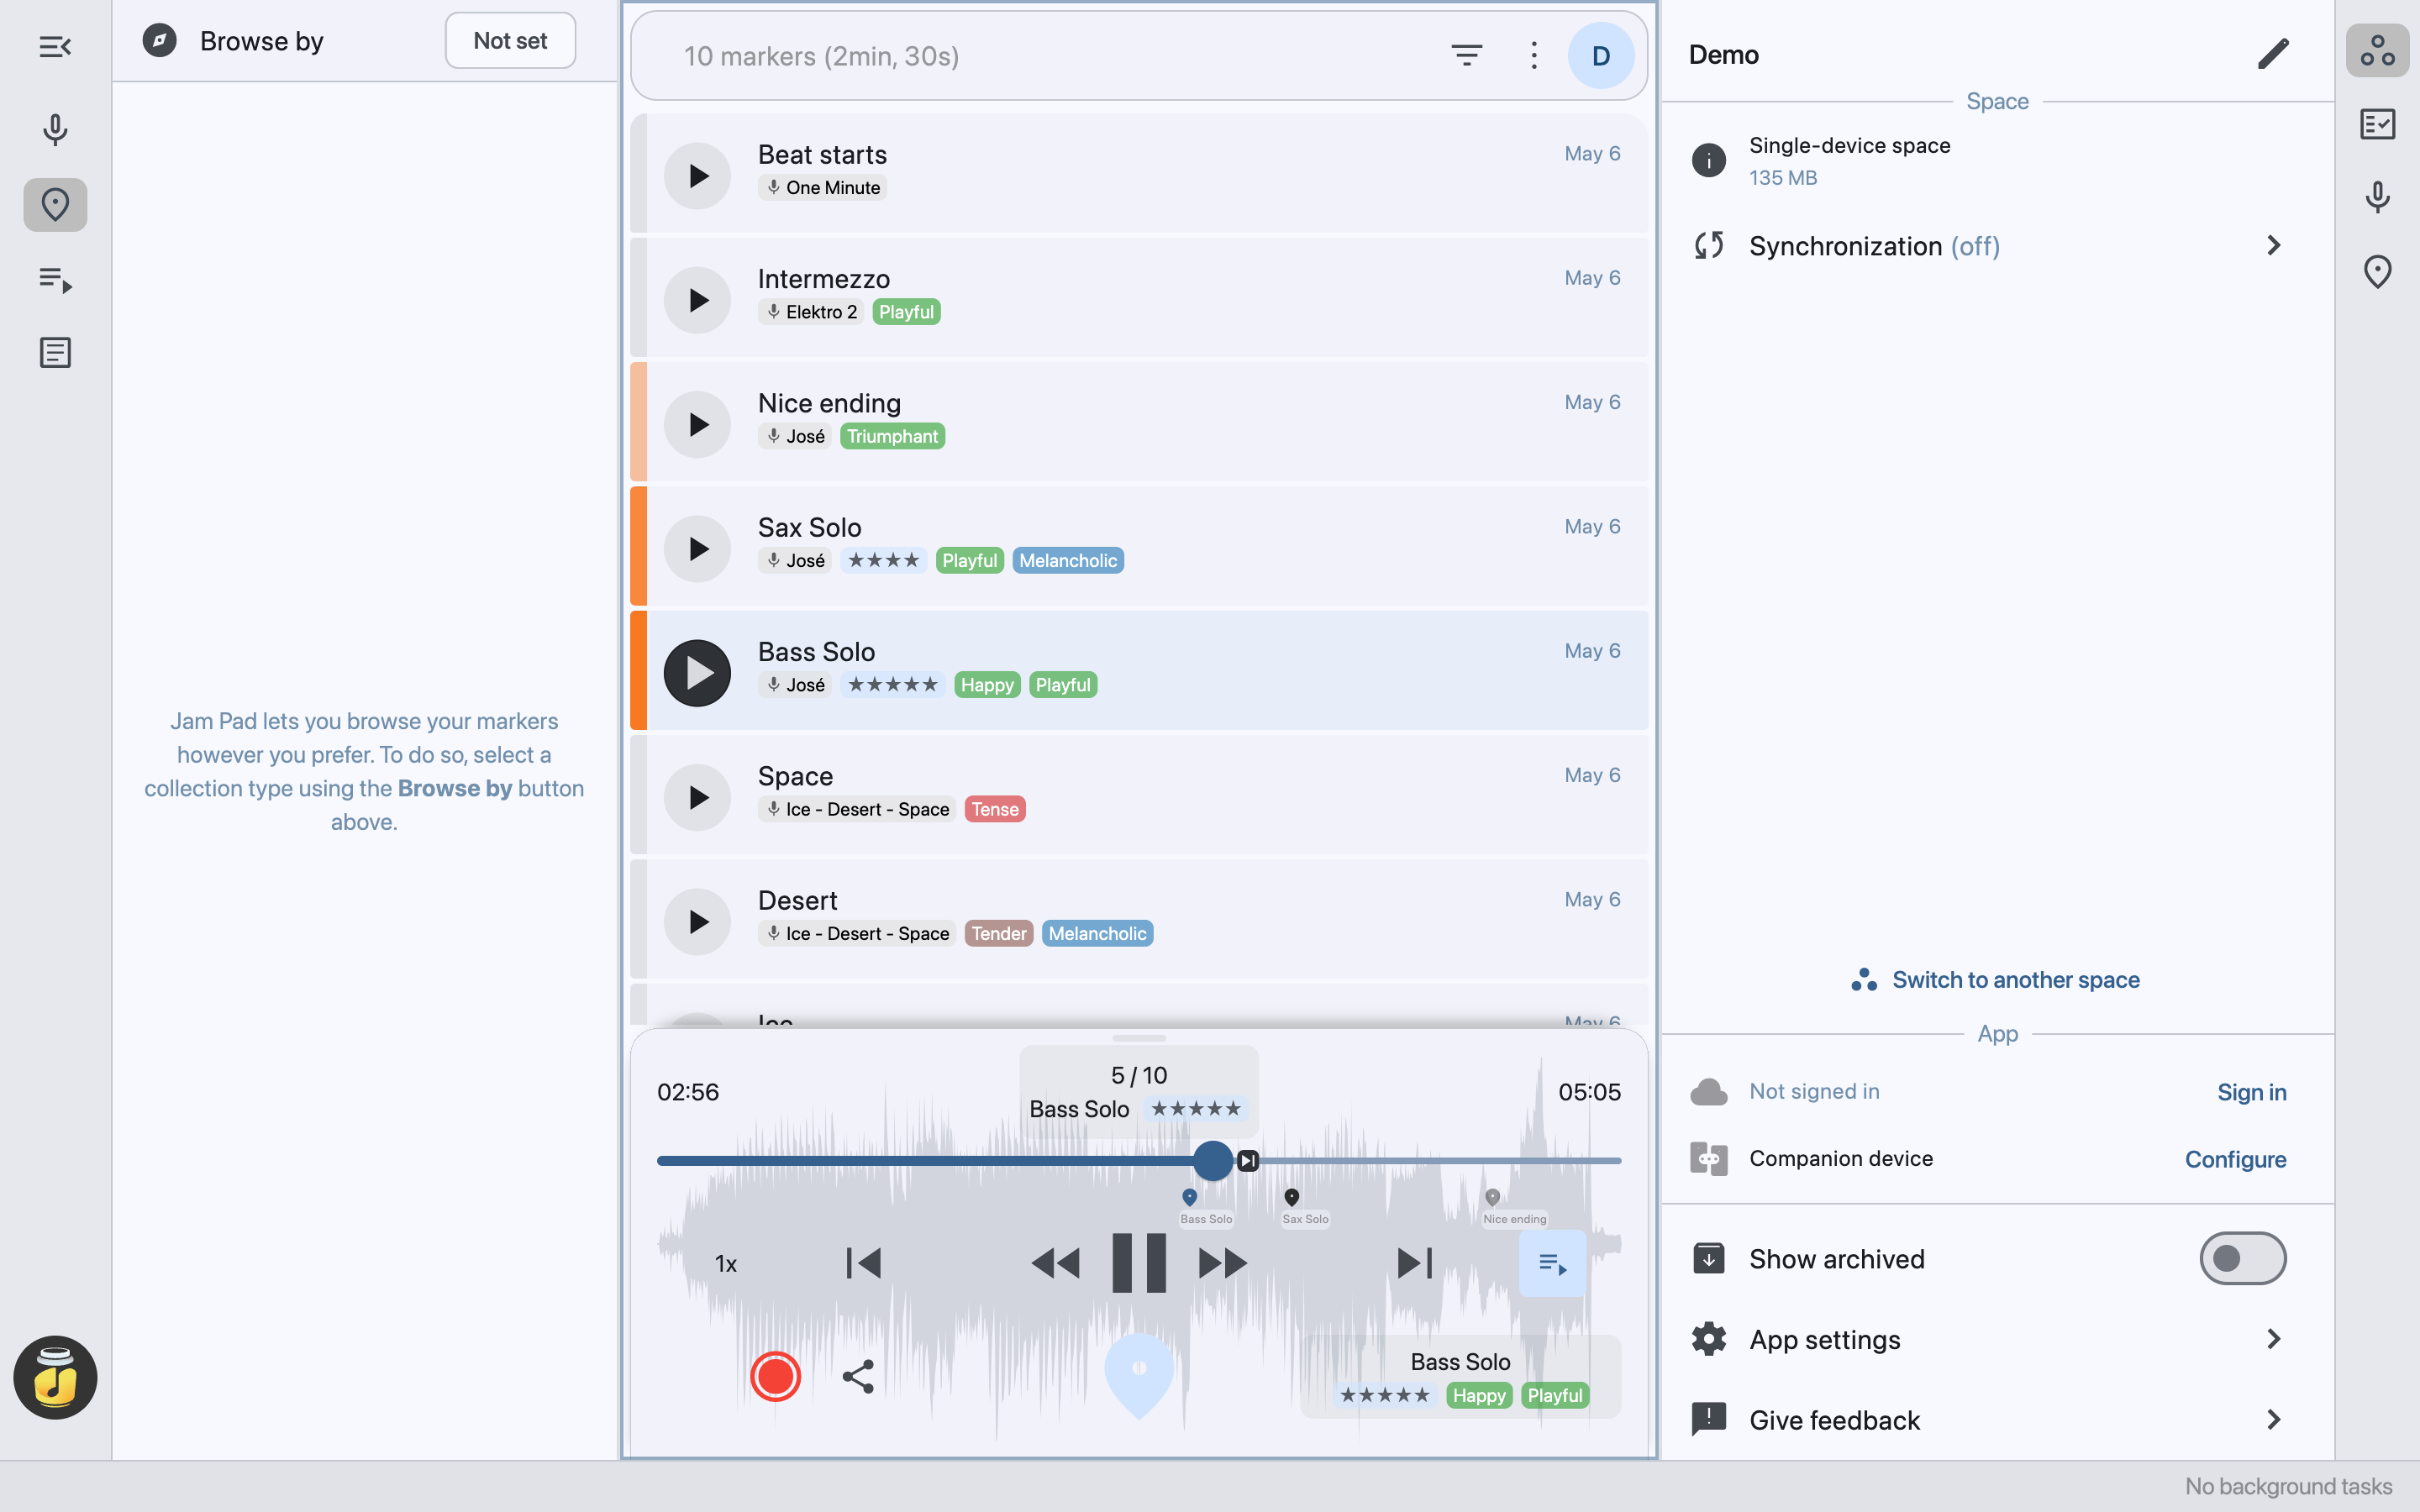This screenshot has height=1512, width=2420.
Task: Add a marker with the pin button
Action: [x=1139, y=1375]
